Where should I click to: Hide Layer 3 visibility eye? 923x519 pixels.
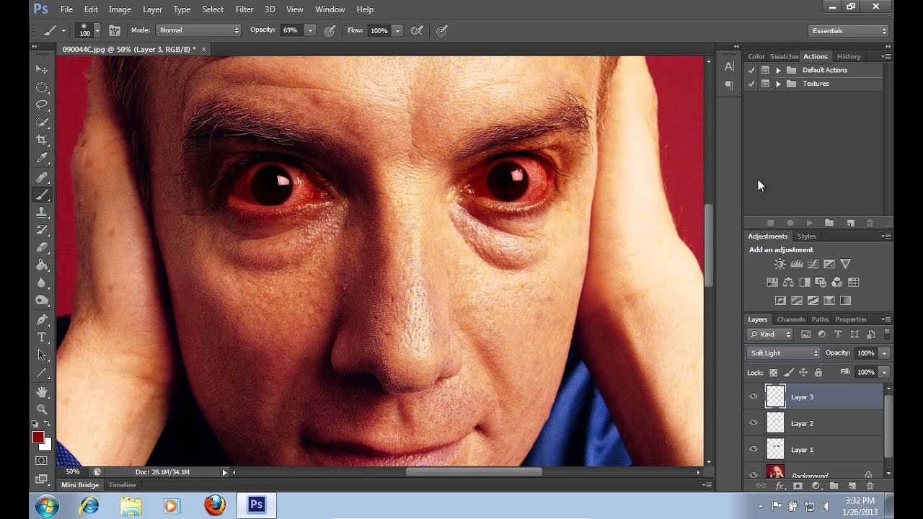754,396
